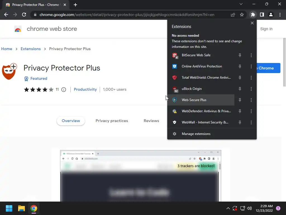Click the Add to Chrome button
The image size is (286, 215).
pyautogui.click(x=268, y=68)
